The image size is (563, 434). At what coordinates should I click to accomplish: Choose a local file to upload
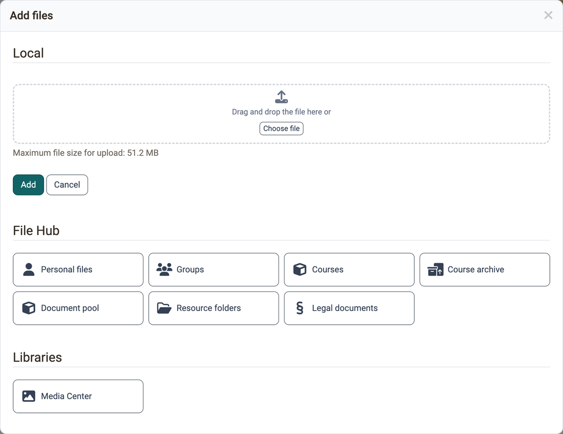tap(281, 129)
